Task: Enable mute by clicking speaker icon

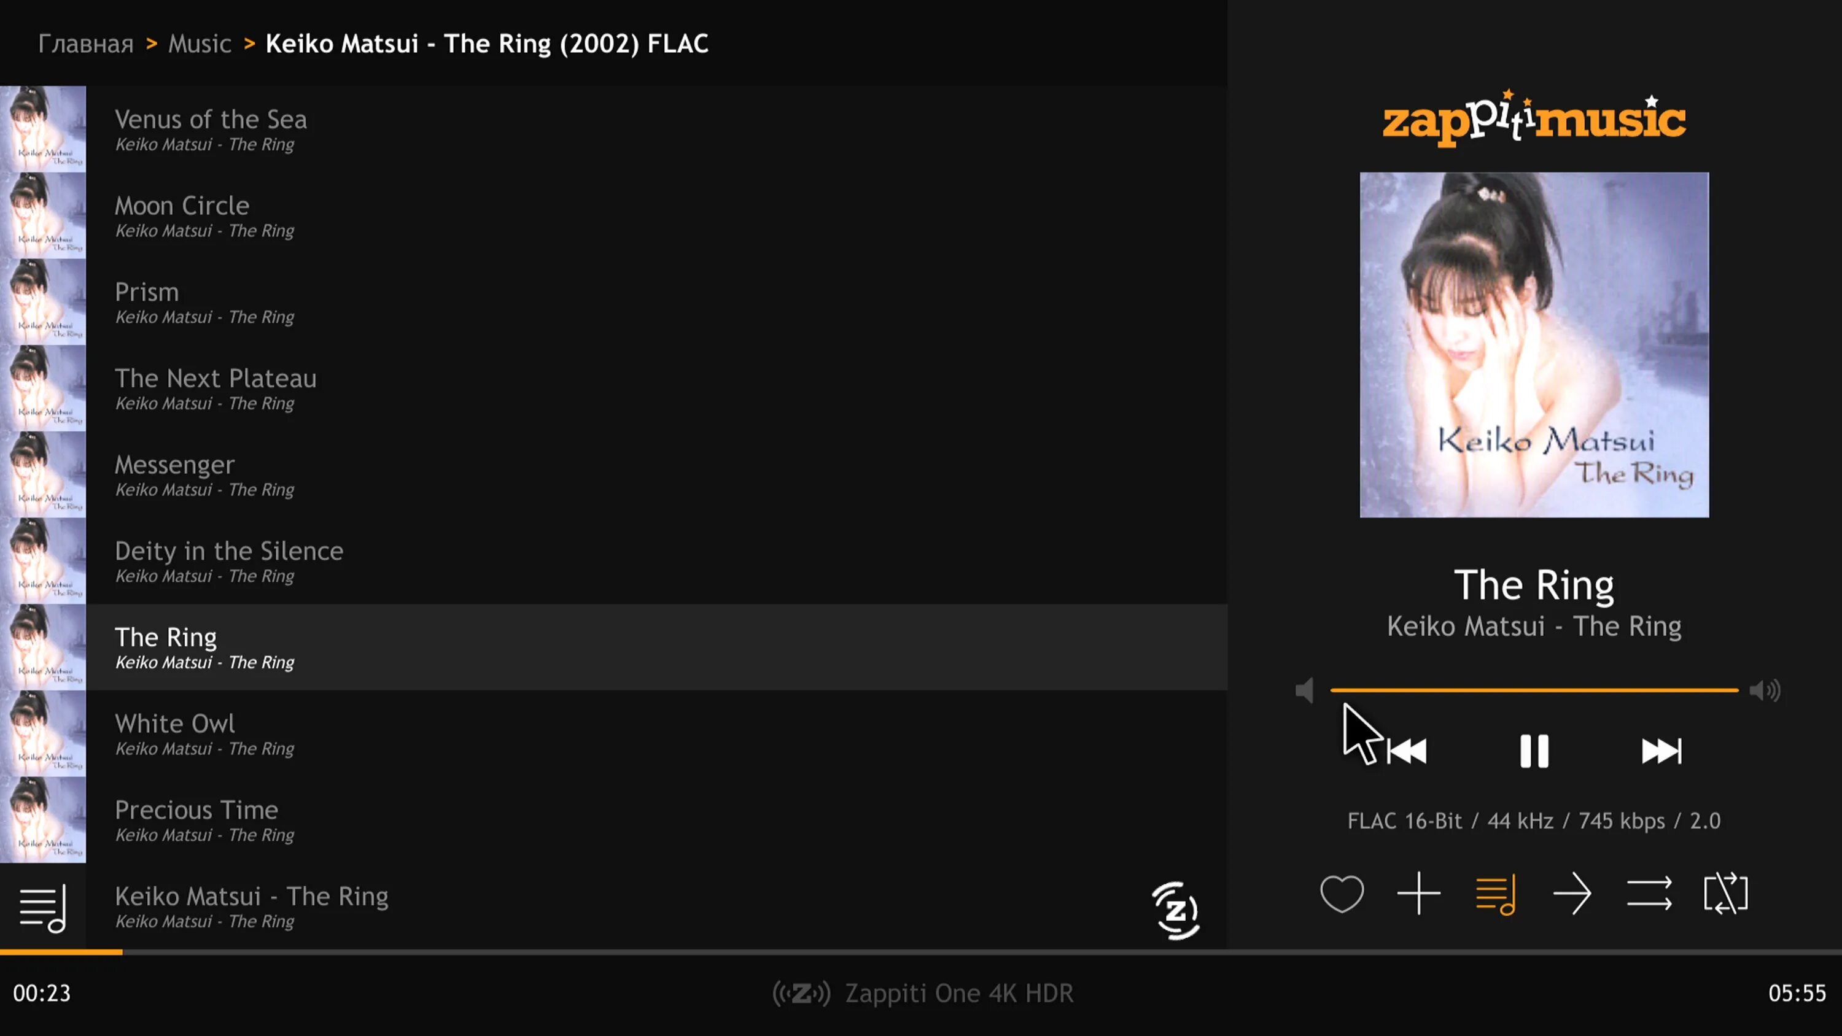Action: (1303, 689)
